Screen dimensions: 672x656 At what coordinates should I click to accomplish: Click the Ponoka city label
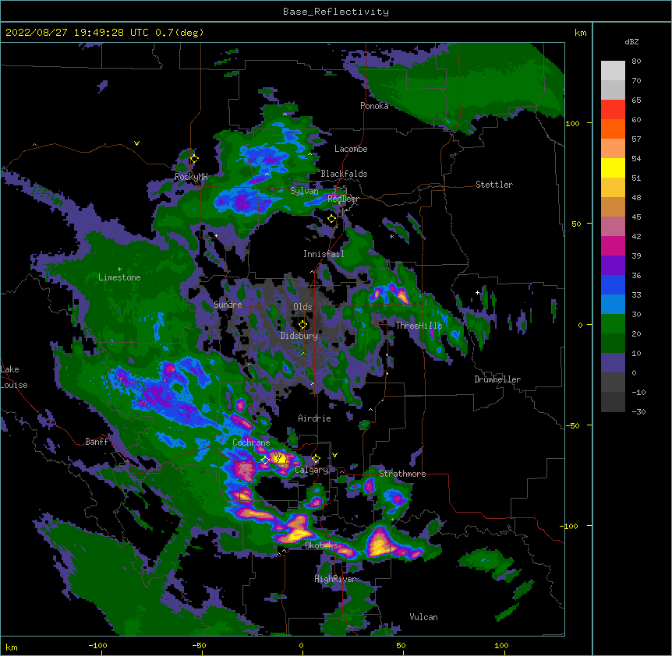374,106
